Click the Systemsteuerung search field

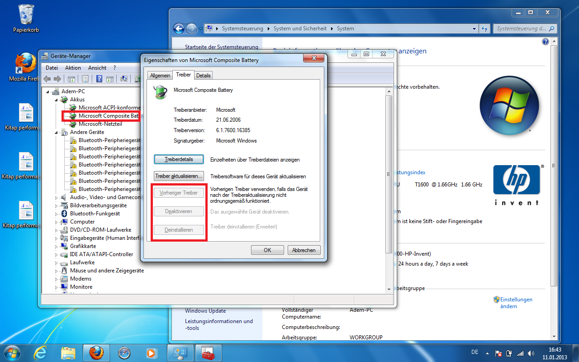click(520, 29)
